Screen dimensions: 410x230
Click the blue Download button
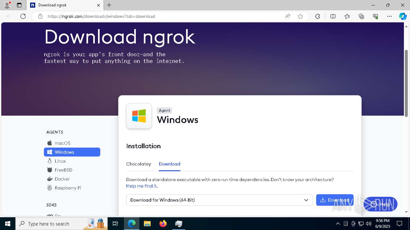tap(335, 200)
